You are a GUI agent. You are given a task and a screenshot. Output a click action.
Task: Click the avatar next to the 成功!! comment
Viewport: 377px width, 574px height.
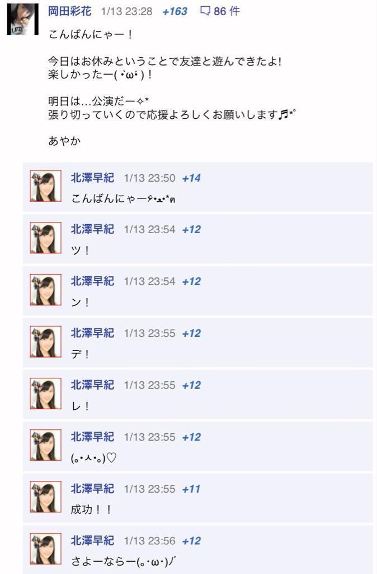46,497
